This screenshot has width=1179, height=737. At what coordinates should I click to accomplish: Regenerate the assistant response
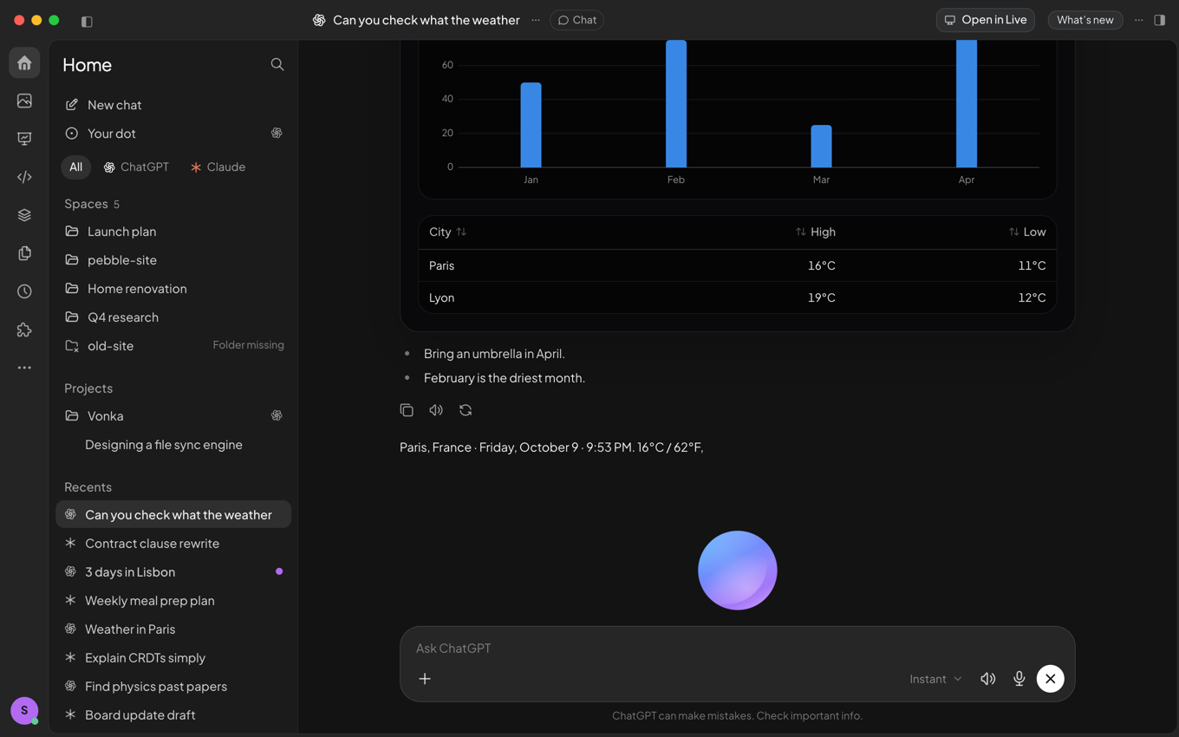pos(466,410)
